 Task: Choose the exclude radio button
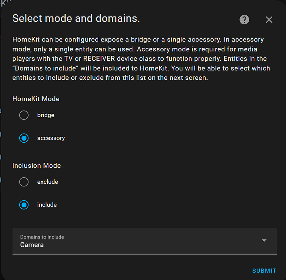pyautogui.click(x=24, y=182)
